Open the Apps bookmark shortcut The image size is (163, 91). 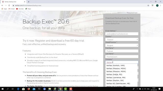click(x=4, y=9)
